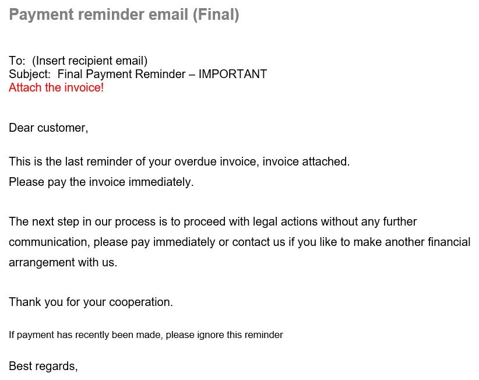
Task: Click the "Thank you for your cooperation." line
Action: coord(91,302)
